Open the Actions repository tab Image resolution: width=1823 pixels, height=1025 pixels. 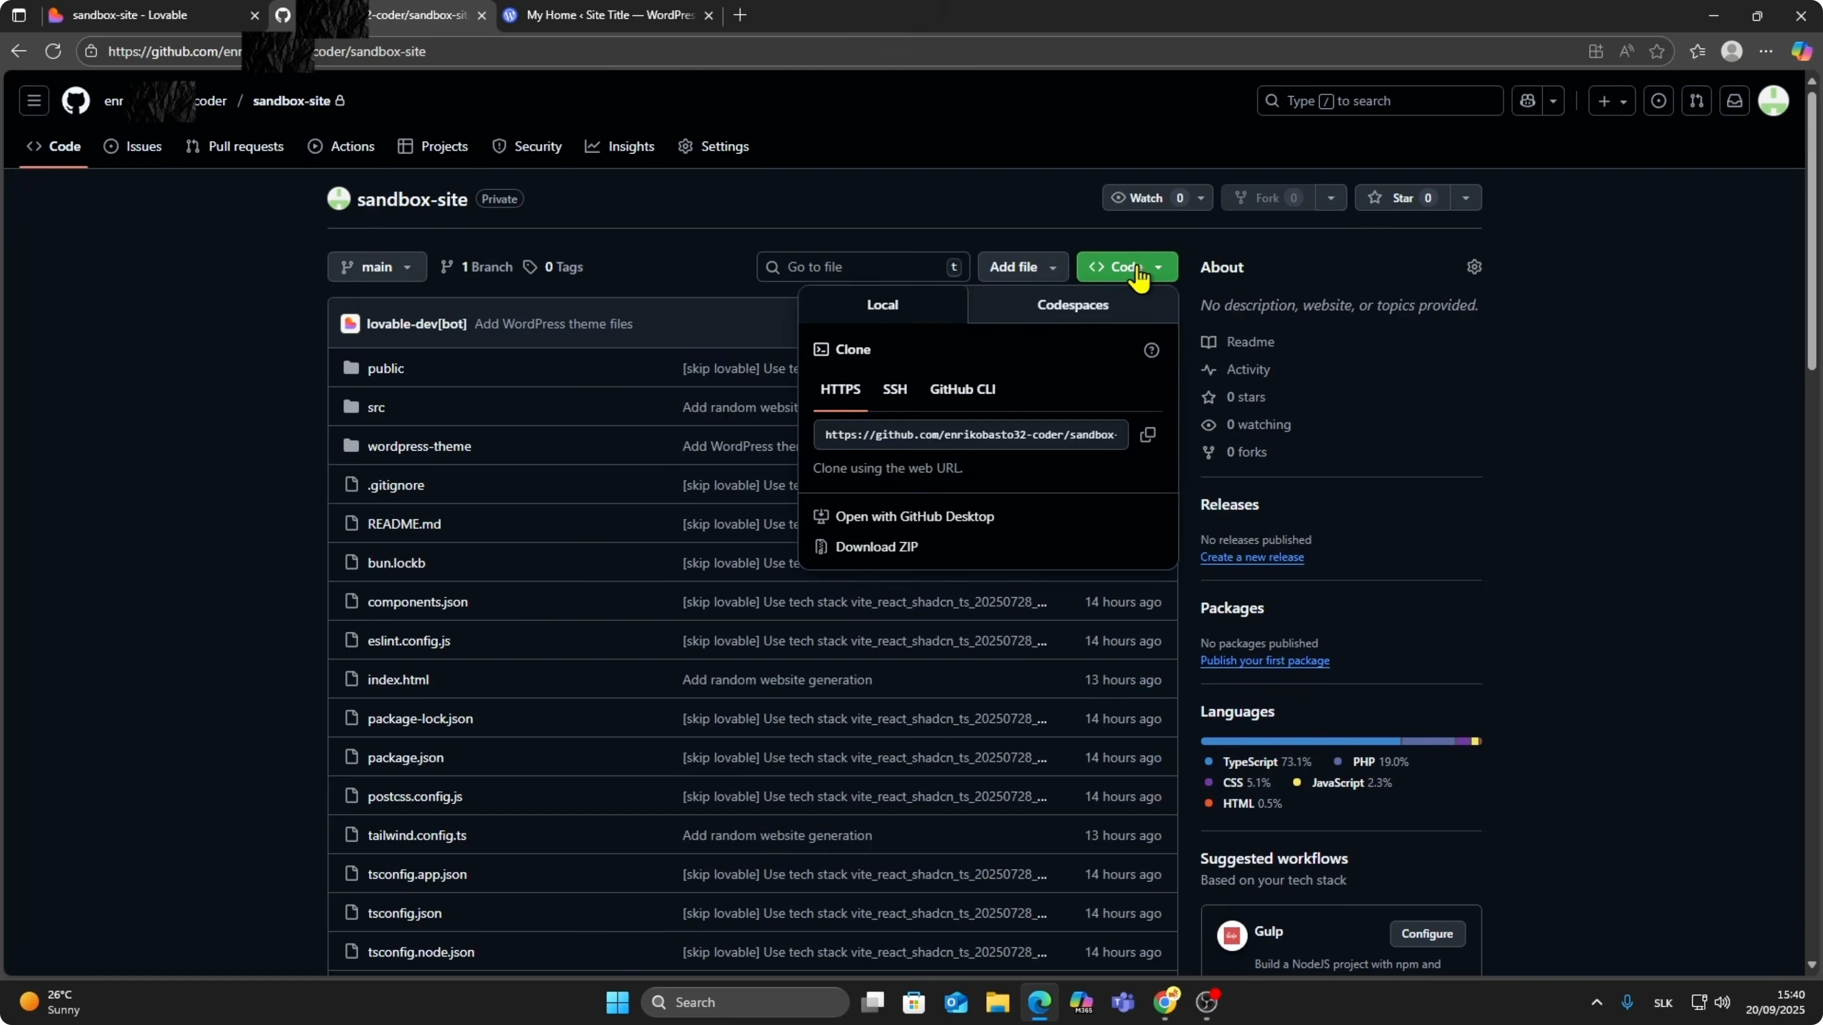[341, 147]
